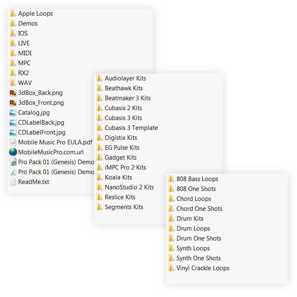Select the Koala Kits folder
Screen dimensions: 297x297
click(x=118, y=177)
